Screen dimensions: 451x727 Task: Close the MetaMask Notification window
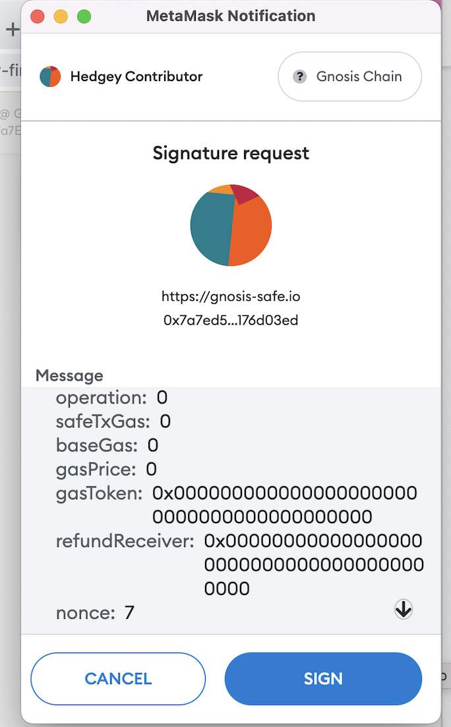[37, 16]
